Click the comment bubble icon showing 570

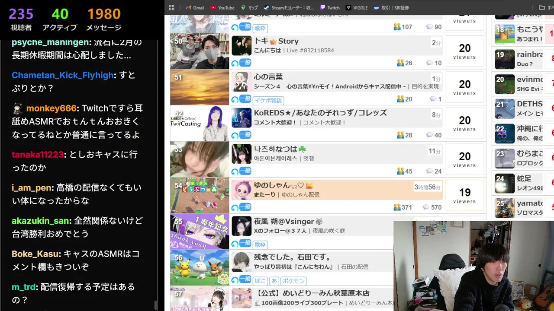426,207
